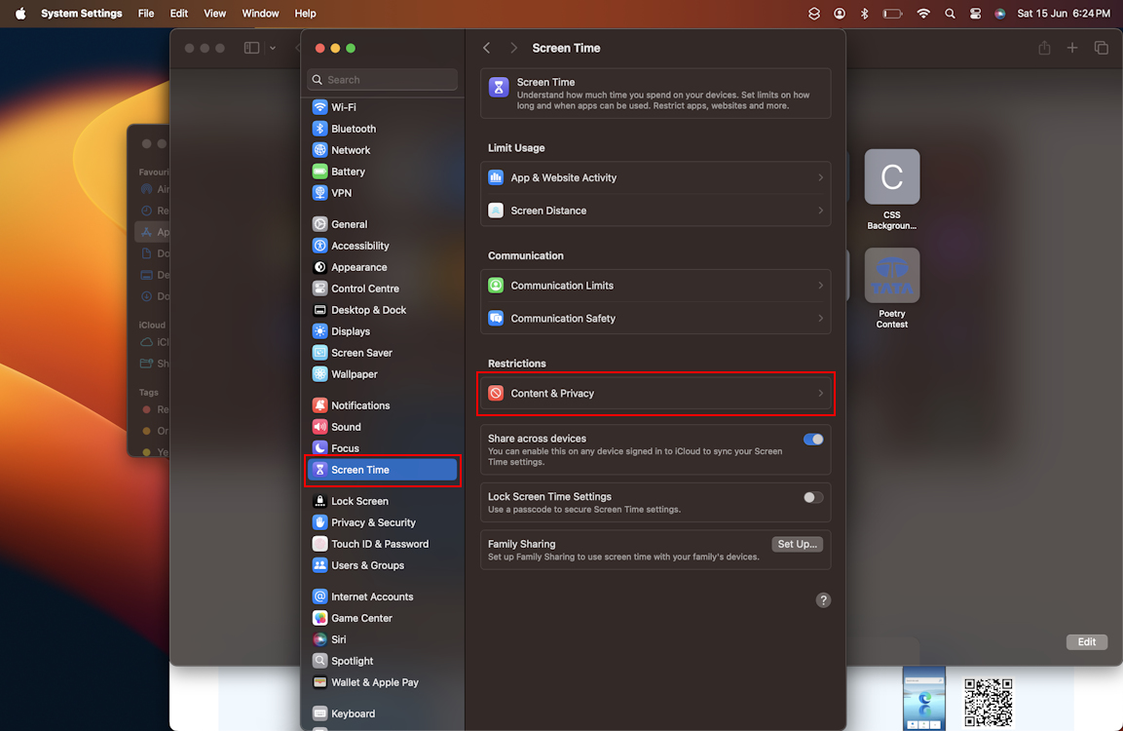
Task: Select the Screen Time hourglass icon
Action: coord(319,470)
